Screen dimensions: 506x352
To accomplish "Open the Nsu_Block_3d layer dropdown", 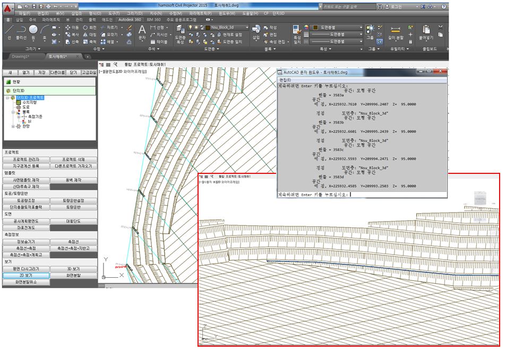I will [247, 28].
